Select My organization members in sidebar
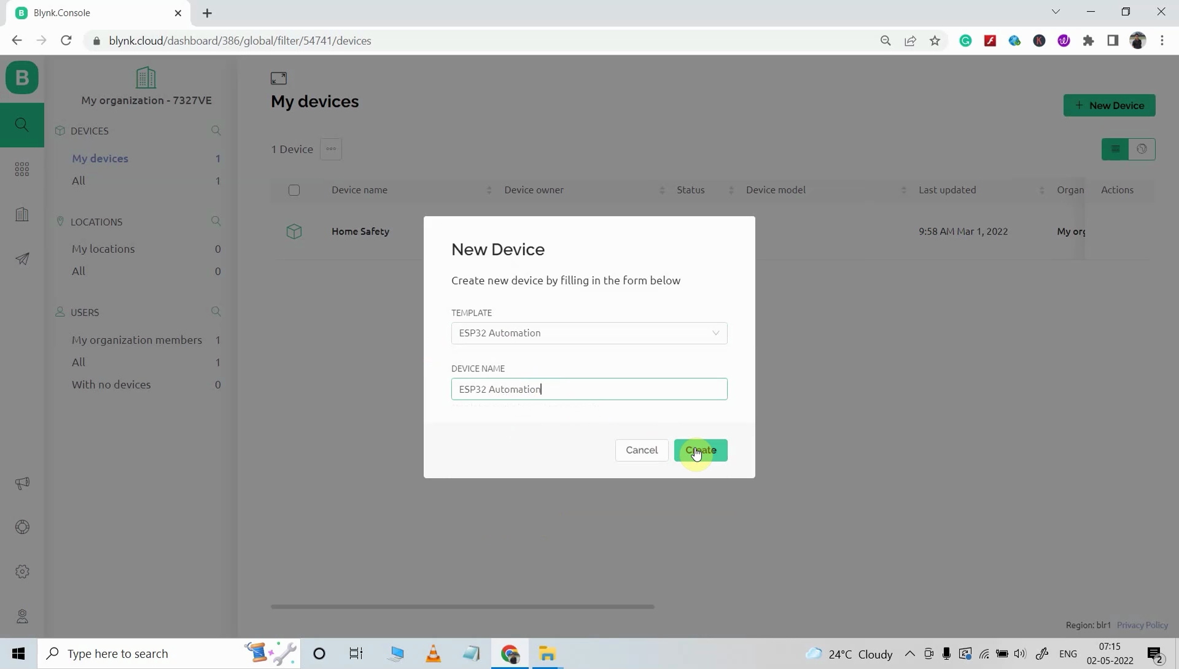Image resolution: width=1179 pixels, height=669 pixels. point(136,340)
